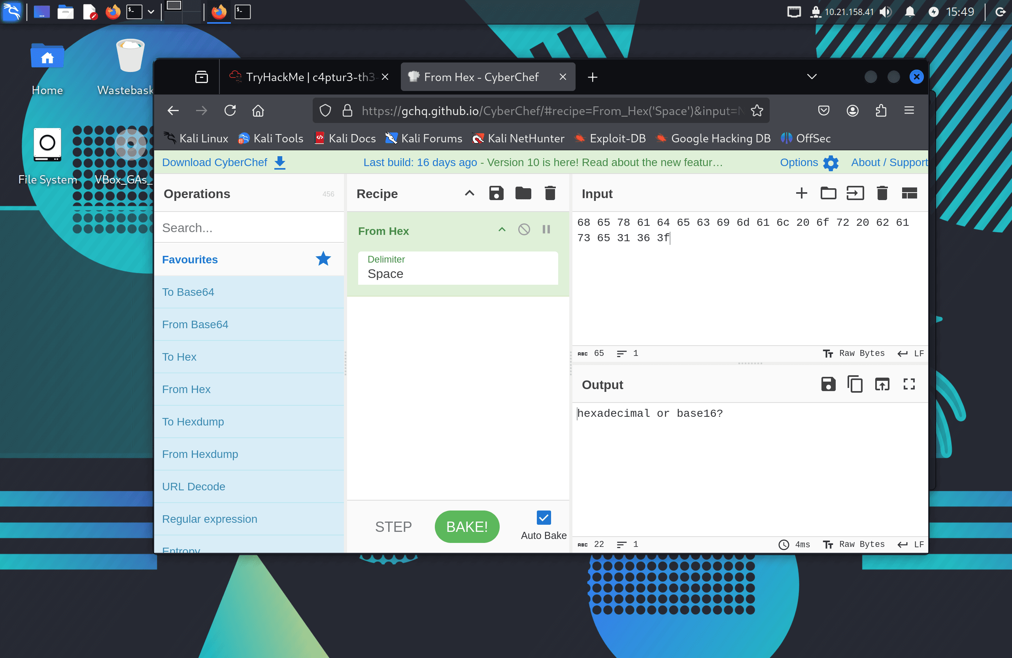Select To Base64 operation
The image size is (1012, 658).
pos(248,292)
